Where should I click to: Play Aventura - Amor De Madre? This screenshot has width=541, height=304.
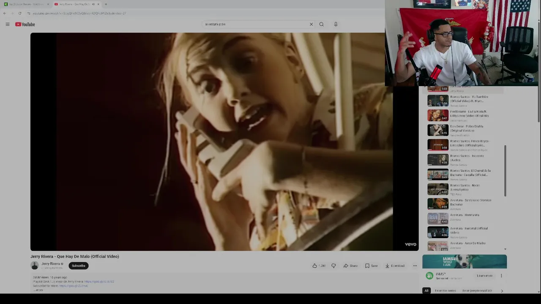tap(465, 246)
